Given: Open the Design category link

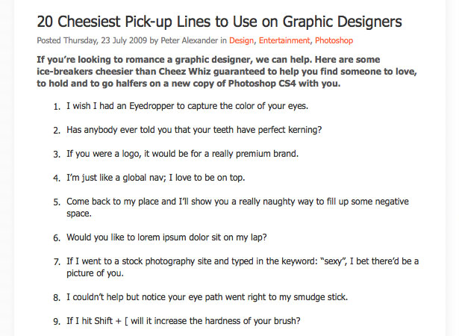Looking at the screenshot, I should pyautogui.click(x=241, y=40).
